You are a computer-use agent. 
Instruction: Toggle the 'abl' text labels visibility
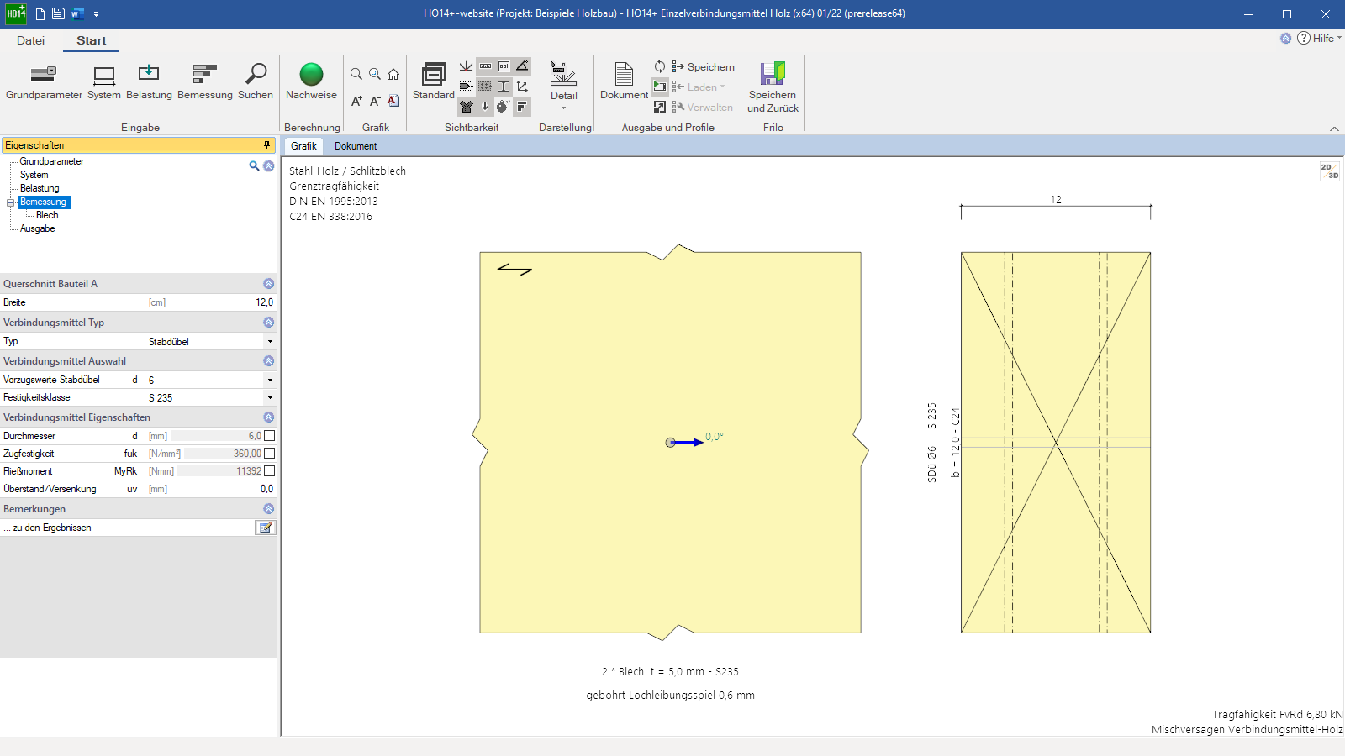[x=504, y=66]
